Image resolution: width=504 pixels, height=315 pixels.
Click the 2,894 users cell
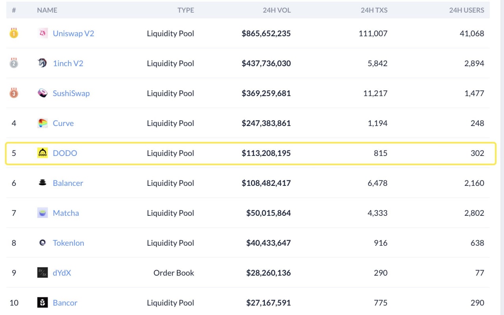click(x=474, y=63)
